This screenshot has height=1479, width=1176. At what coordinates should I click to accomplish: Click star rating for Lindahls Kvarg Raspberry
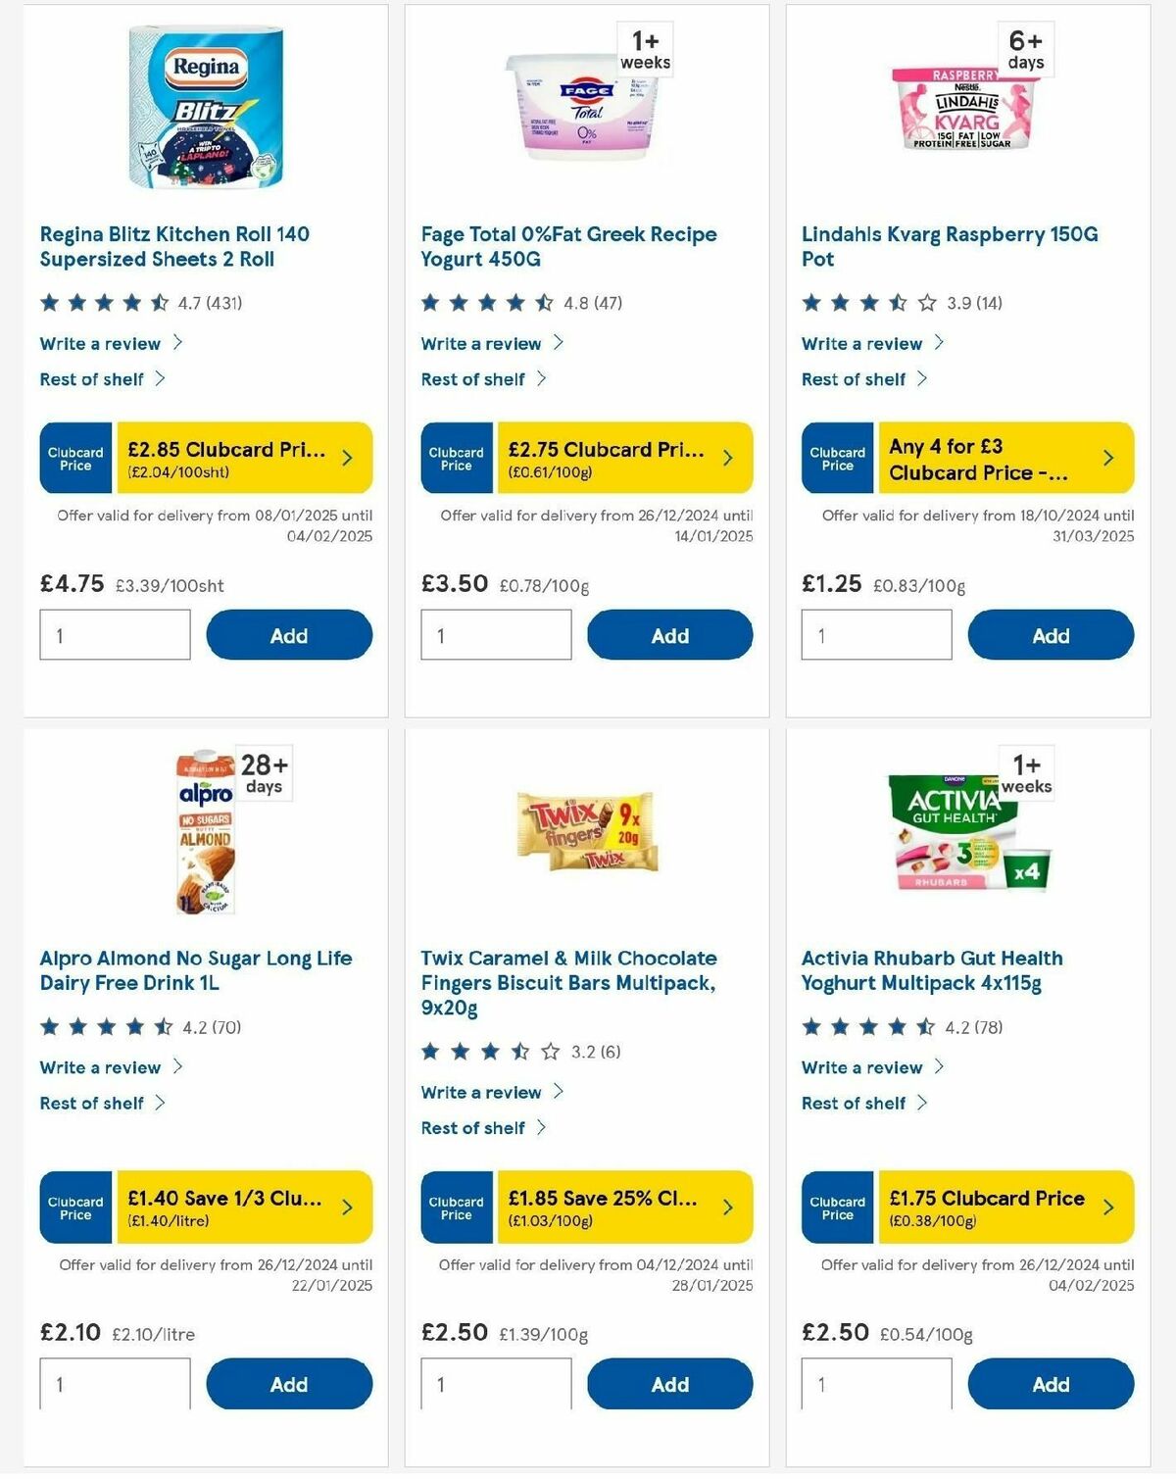point(867,303)
